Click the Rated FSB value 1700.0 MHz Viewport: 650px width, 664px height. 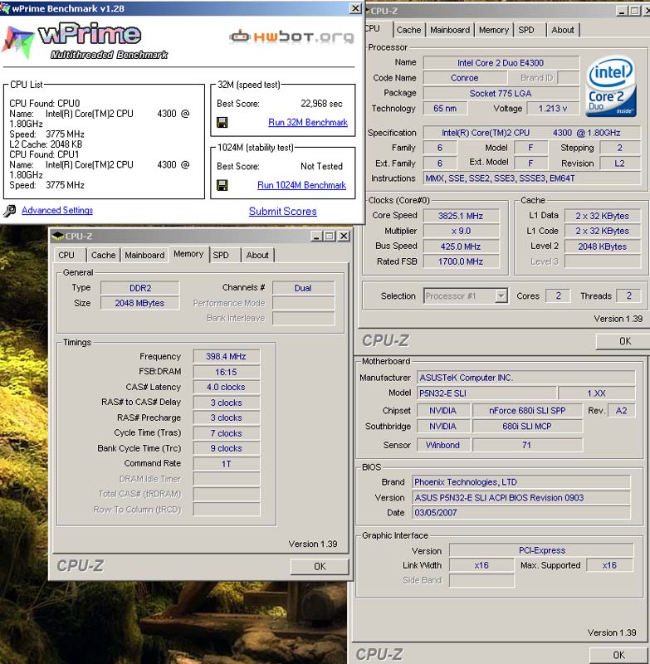pyautogui.click(x=461, y=261)
